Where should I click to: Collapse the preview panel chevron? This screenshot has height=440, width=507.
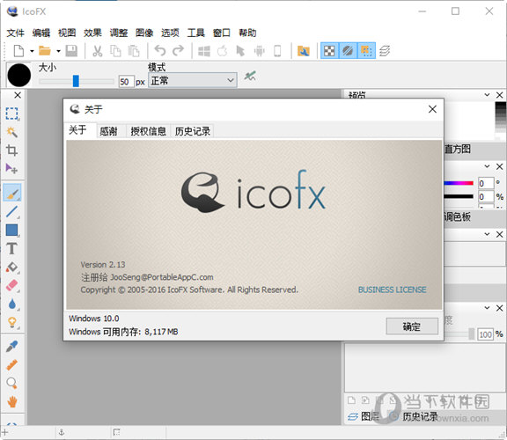[x=487, y=94]
